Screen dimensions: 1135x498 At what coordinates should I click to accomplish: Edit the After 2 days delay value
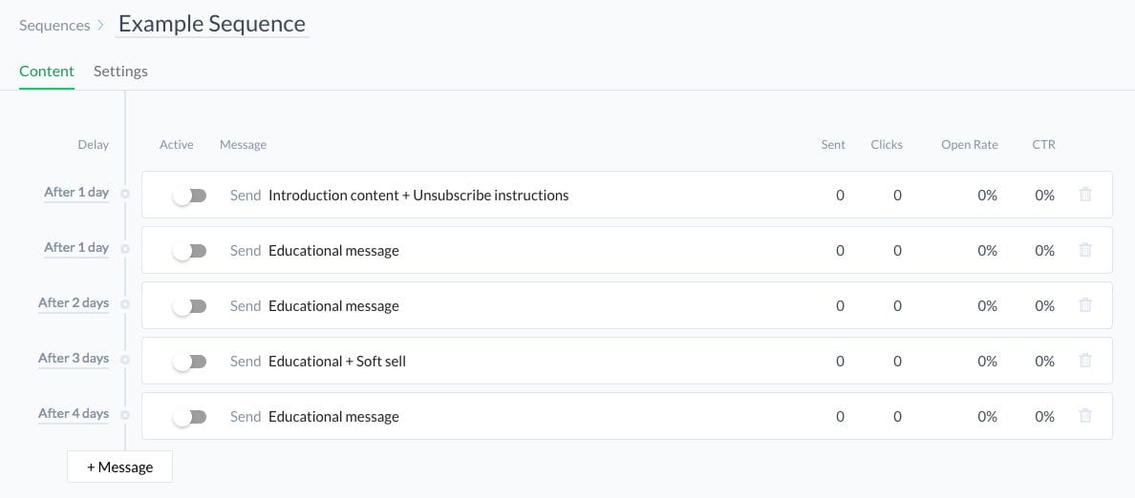click(x=74, y=303)
